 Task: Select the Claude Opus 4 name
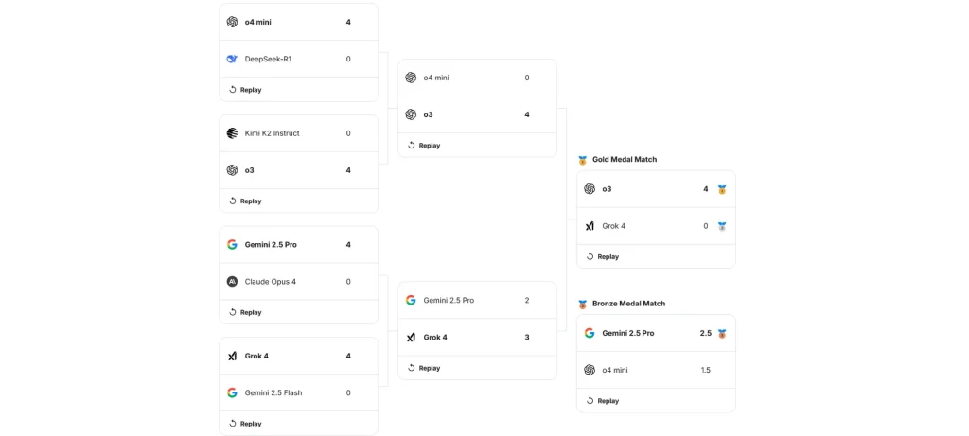271,281
